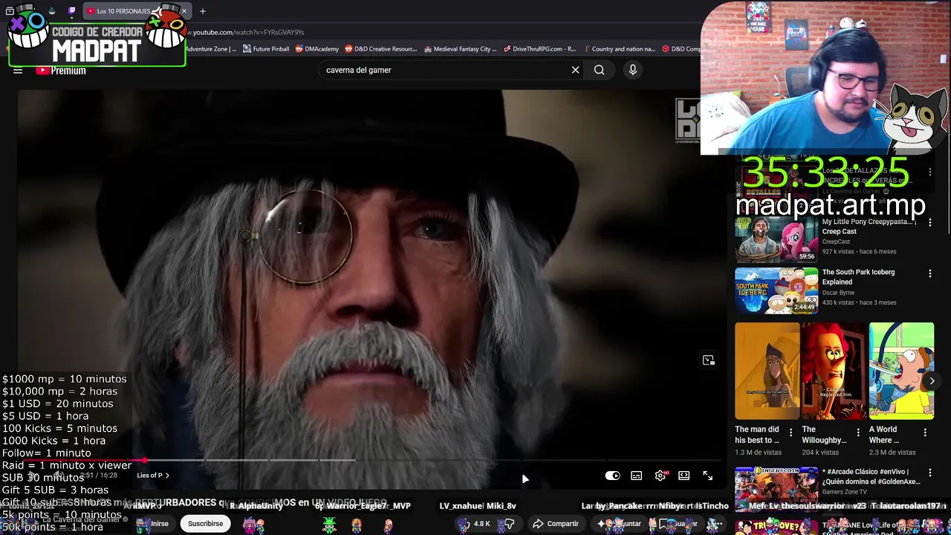Dislike the video with the thumbs-down
The height and width of the screenshot is (535, 951).
click(510, 524)
